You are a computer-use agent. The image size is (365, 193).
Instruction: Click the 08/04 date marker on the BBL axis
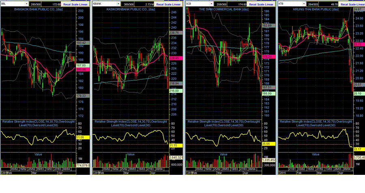tap(67, 169)
